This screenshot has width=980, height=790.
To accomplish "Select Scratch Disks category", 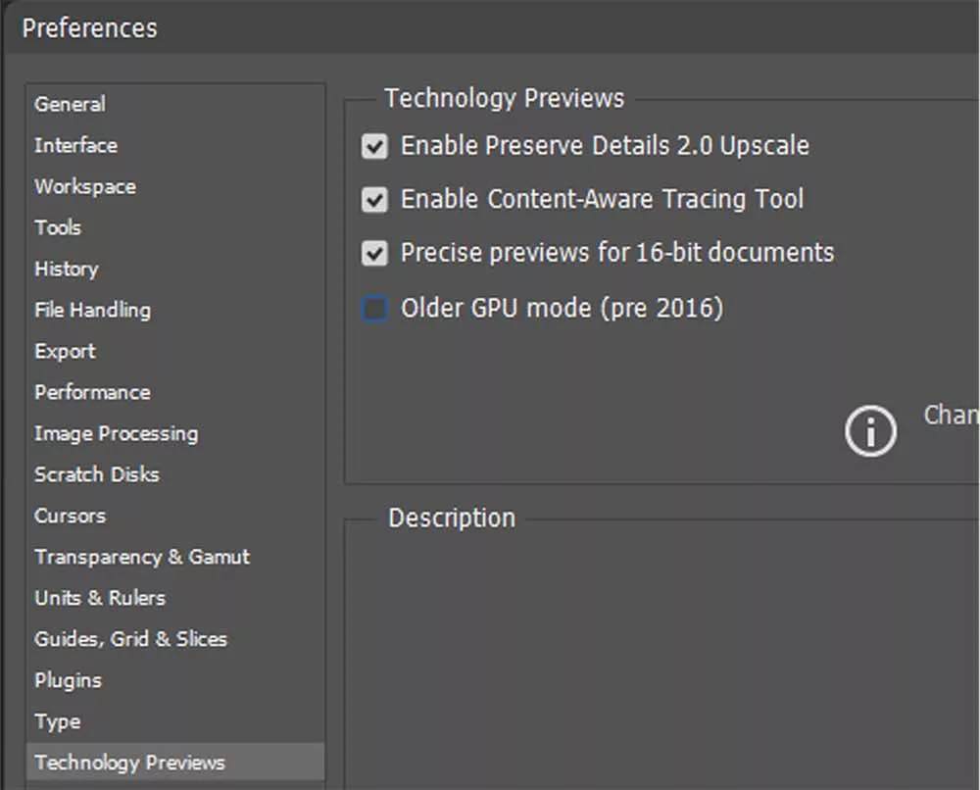I will tap(96, 474).
